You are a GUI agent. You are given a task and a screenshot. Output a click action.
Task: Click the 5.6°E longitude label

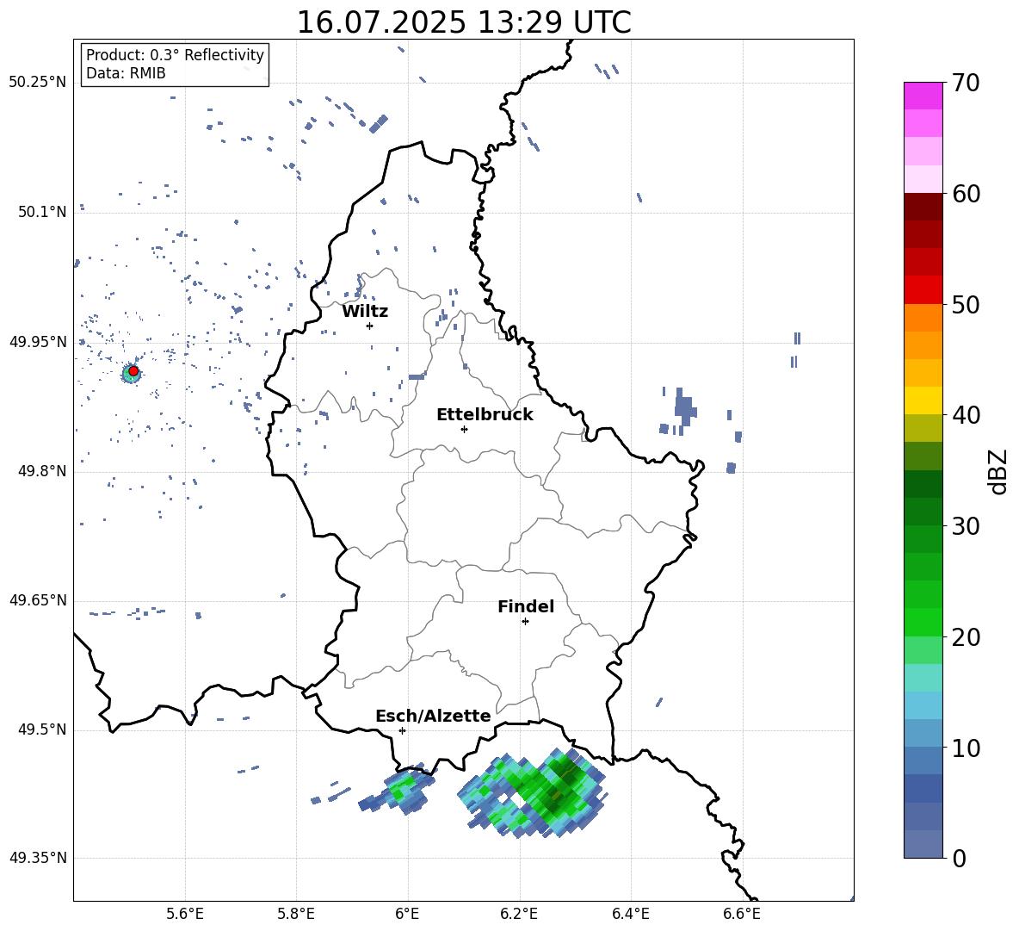click(185, 914)
